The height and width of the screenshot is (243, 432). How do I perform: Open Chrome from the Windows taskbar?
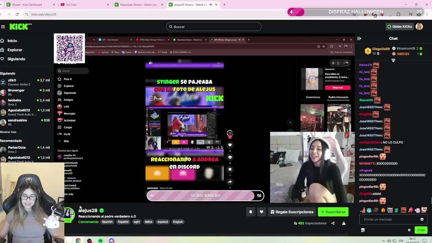click(x=78, y=241)
